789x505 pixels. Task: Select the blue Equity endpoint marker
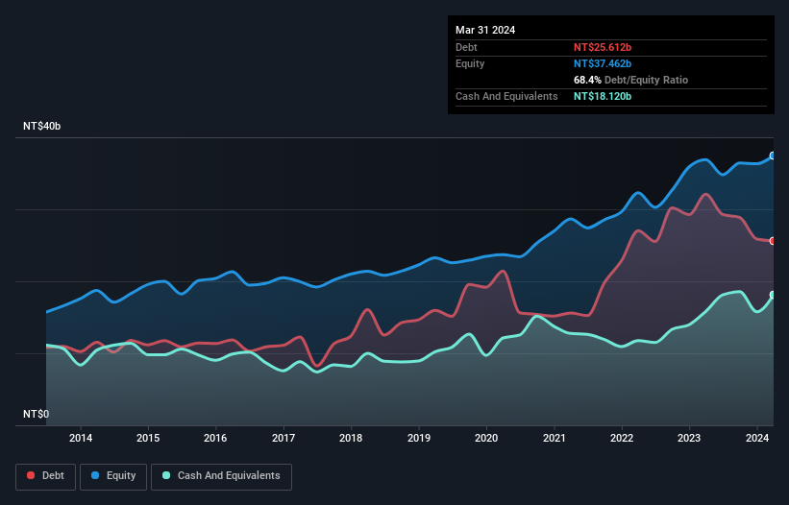(773, 156)
